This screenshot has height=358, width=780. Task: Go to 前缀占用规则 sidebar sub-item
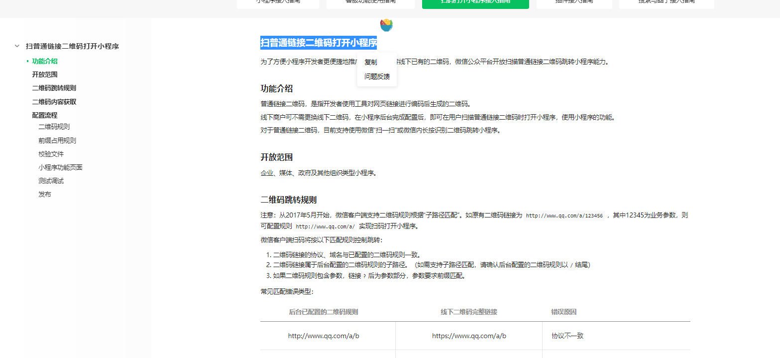pyautogui.click(x=57, y=141)
